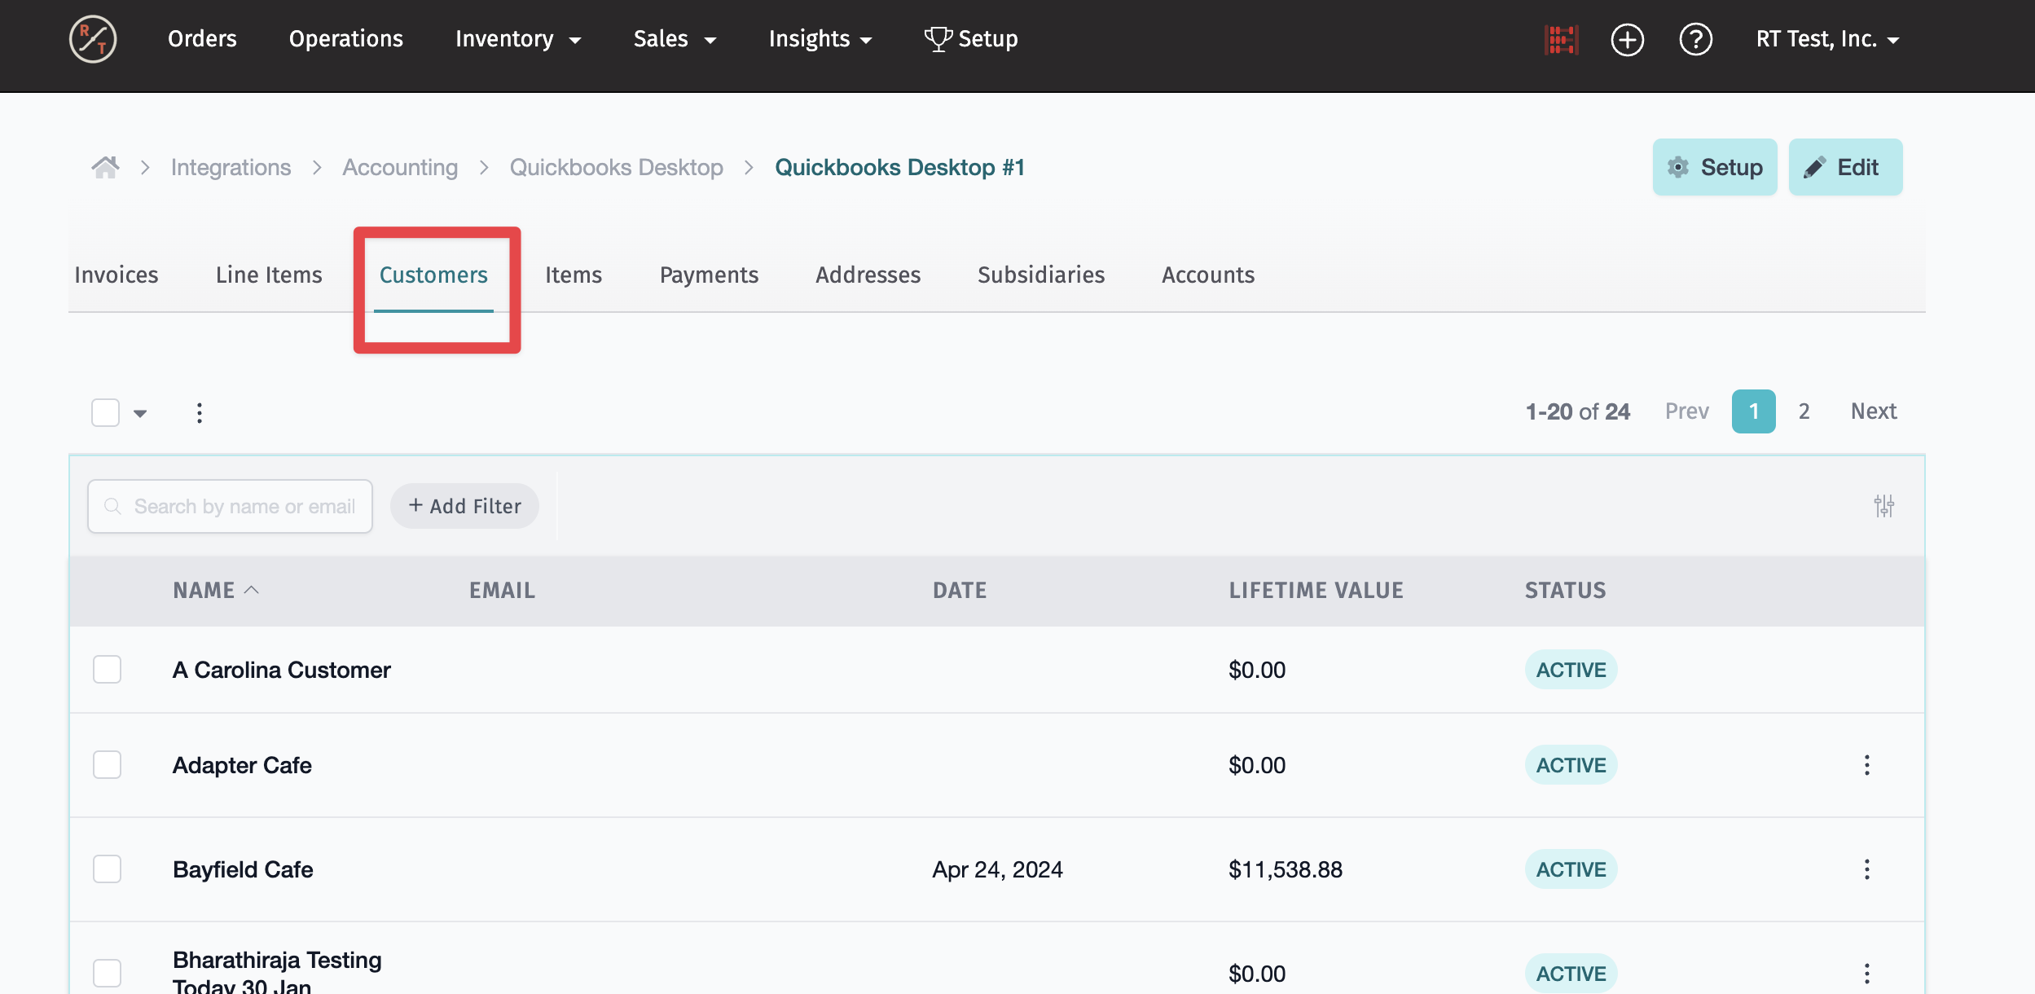Go to home via breadcrumb house icon
The image size is (2035, 994).
(x=105, y=167)
